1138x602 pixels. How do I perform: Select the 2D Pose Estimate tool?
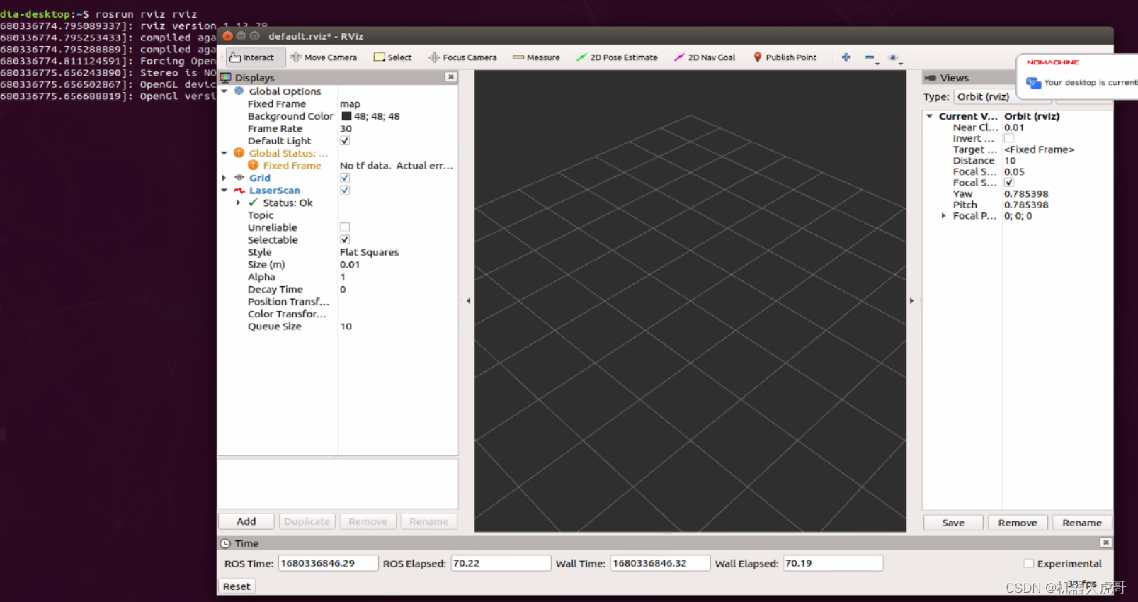click(x=617, y=57)
